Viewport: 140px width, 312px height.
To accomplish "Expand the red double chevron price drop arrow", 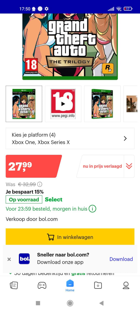I will (x=129, y=166).
